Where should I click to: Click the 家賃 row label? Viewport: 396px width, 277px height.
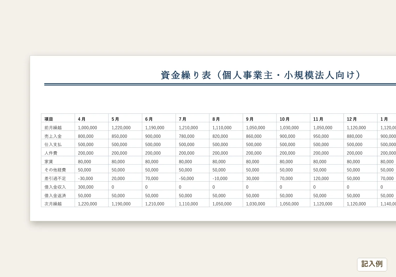58,161
